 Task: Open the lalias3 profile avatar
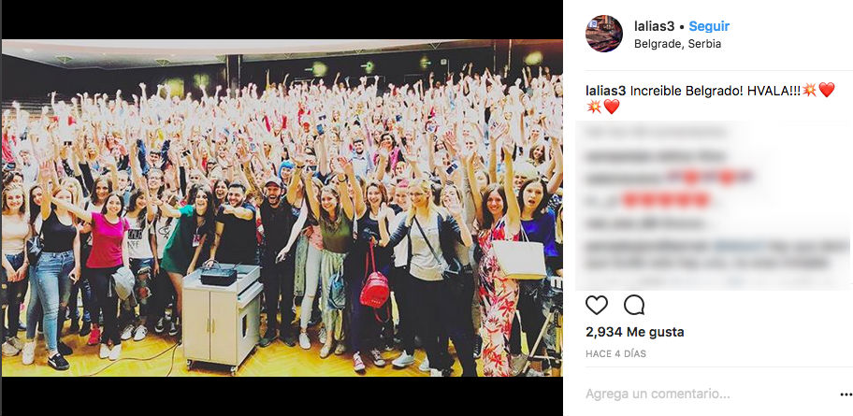pos(604,34)
